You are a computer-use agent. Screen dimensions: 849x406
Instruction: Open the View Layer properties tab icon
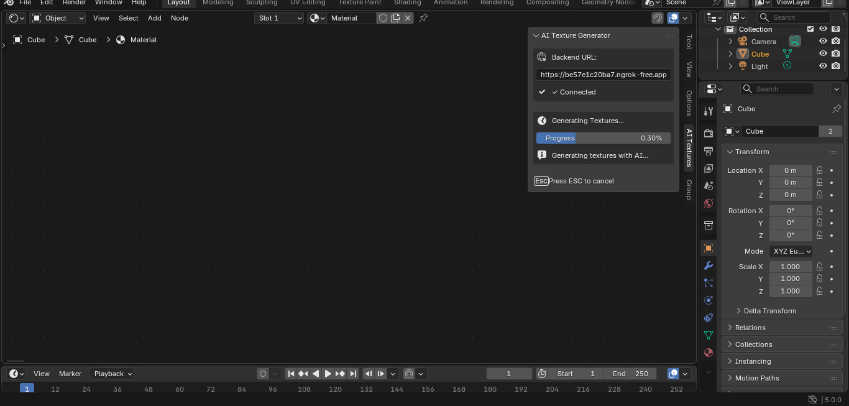709,168
